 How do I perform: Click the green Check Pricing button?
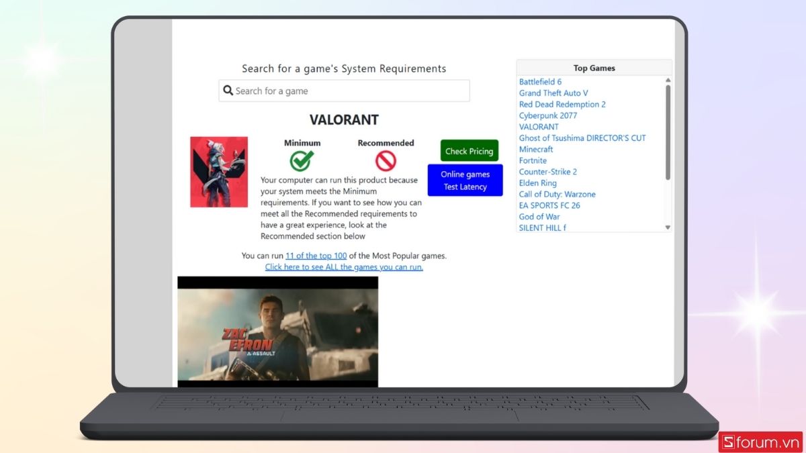click(x=469, y=151)
